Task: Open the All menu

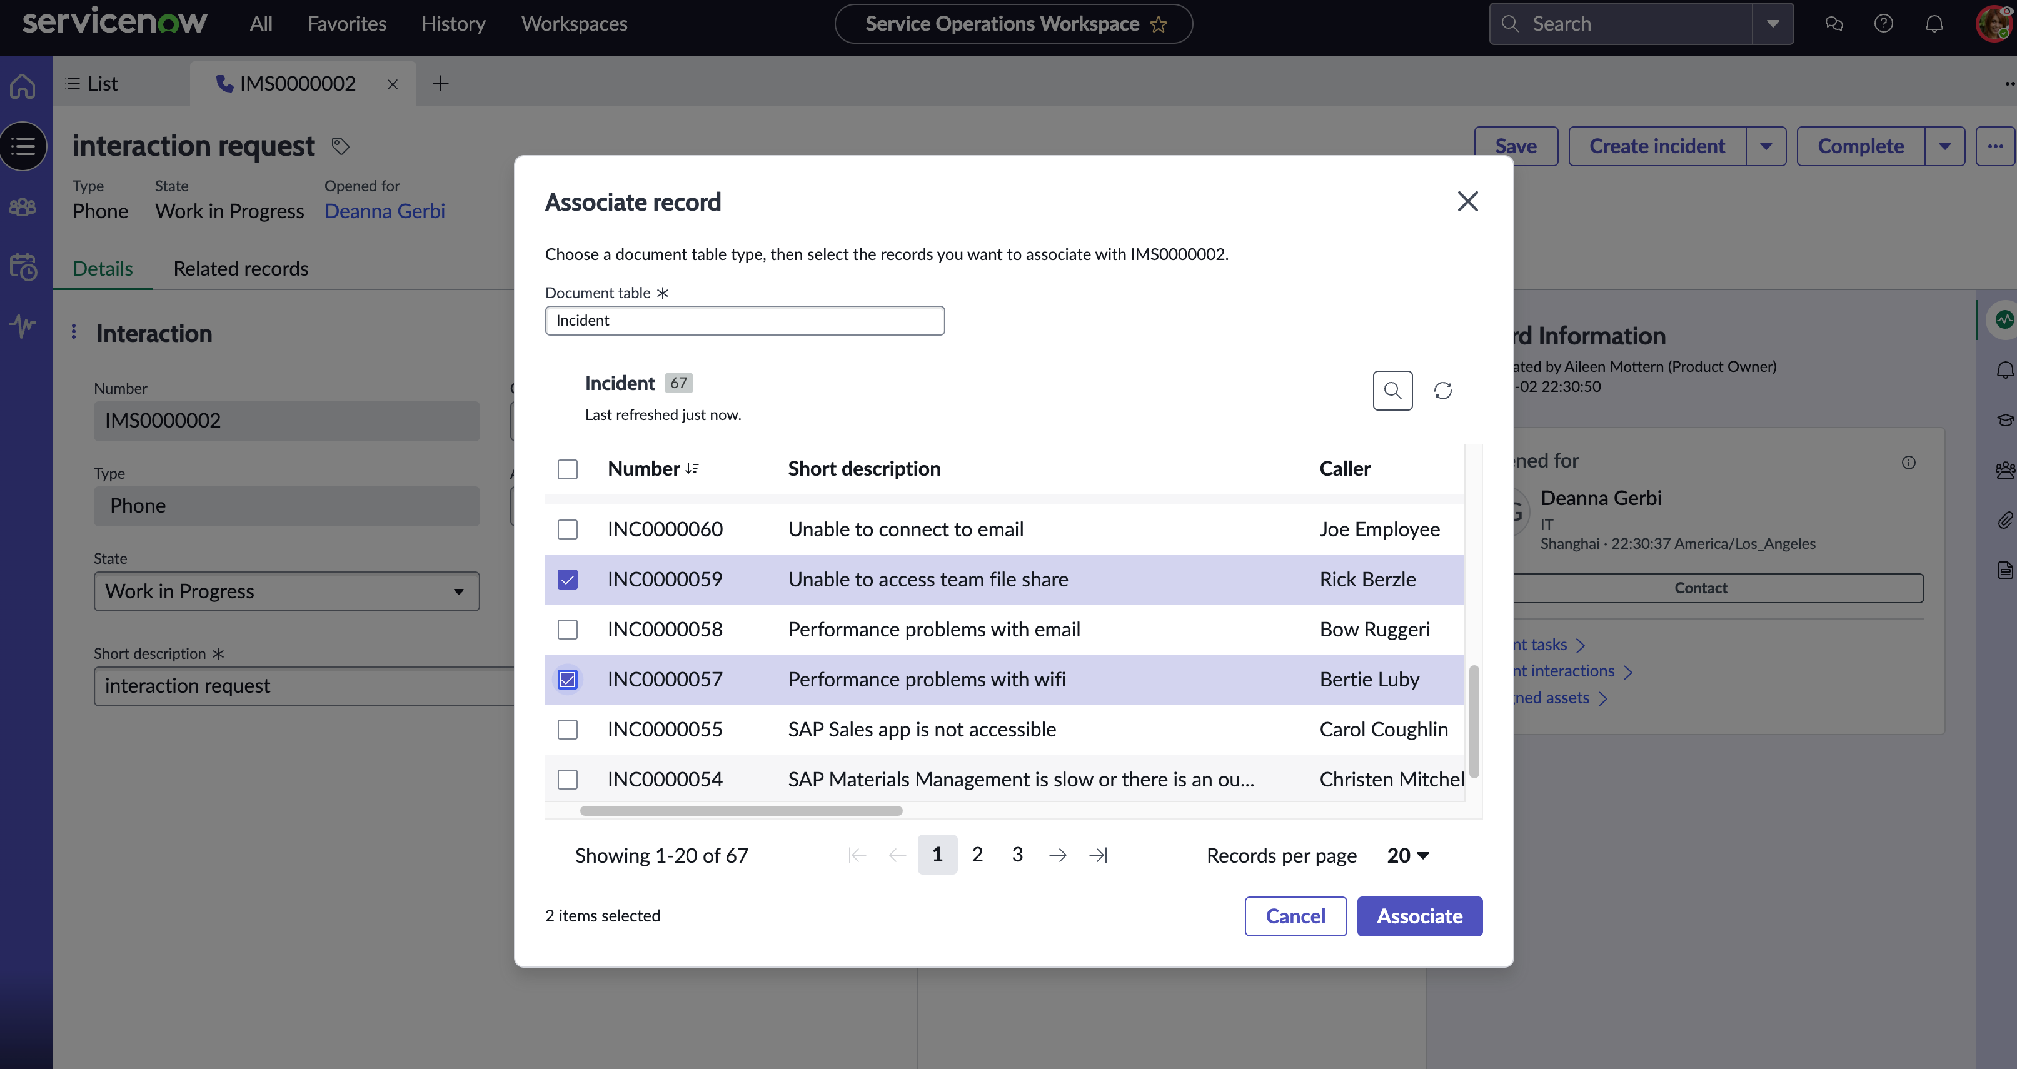Action: click(x=261, y=24)
